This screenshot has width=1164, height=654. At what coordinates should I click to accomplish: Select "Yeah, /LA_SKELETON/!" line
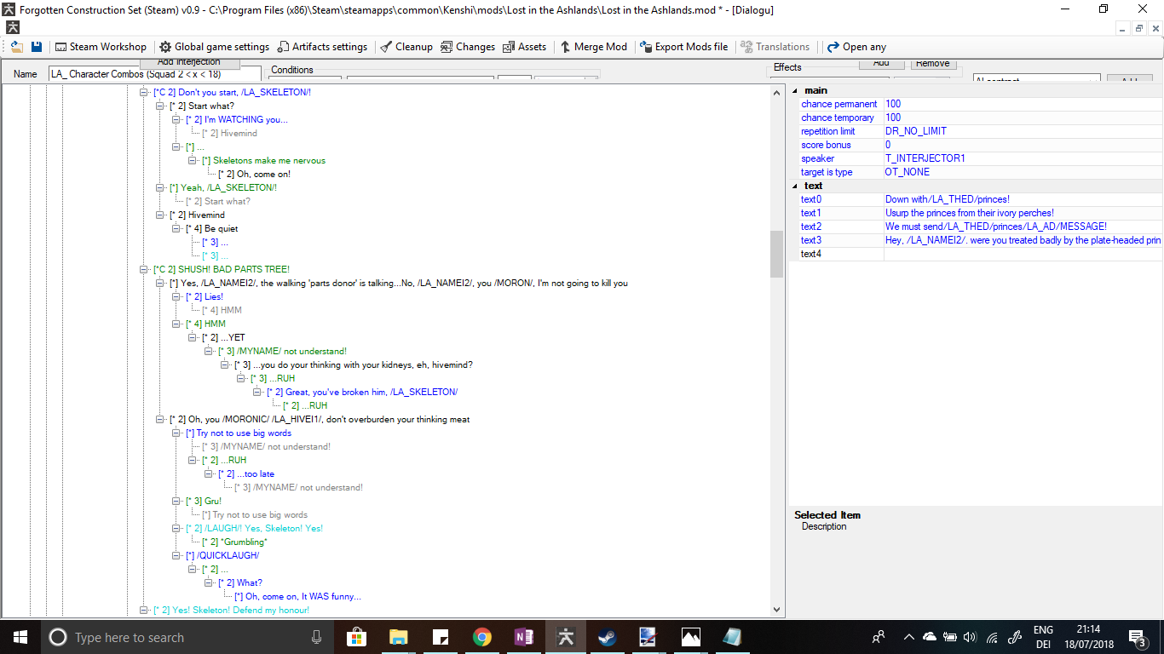click(223, 187)
